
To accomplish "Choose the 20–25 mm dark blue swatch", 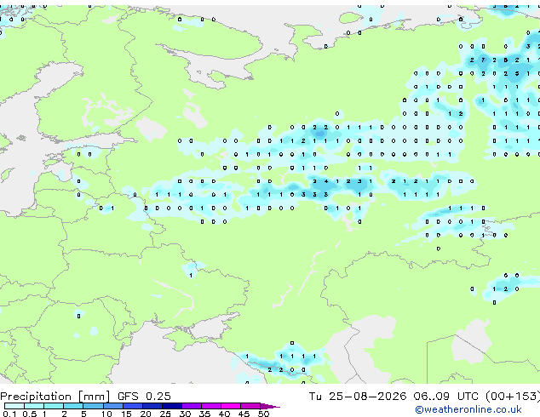I will click(x=152, y=406).
